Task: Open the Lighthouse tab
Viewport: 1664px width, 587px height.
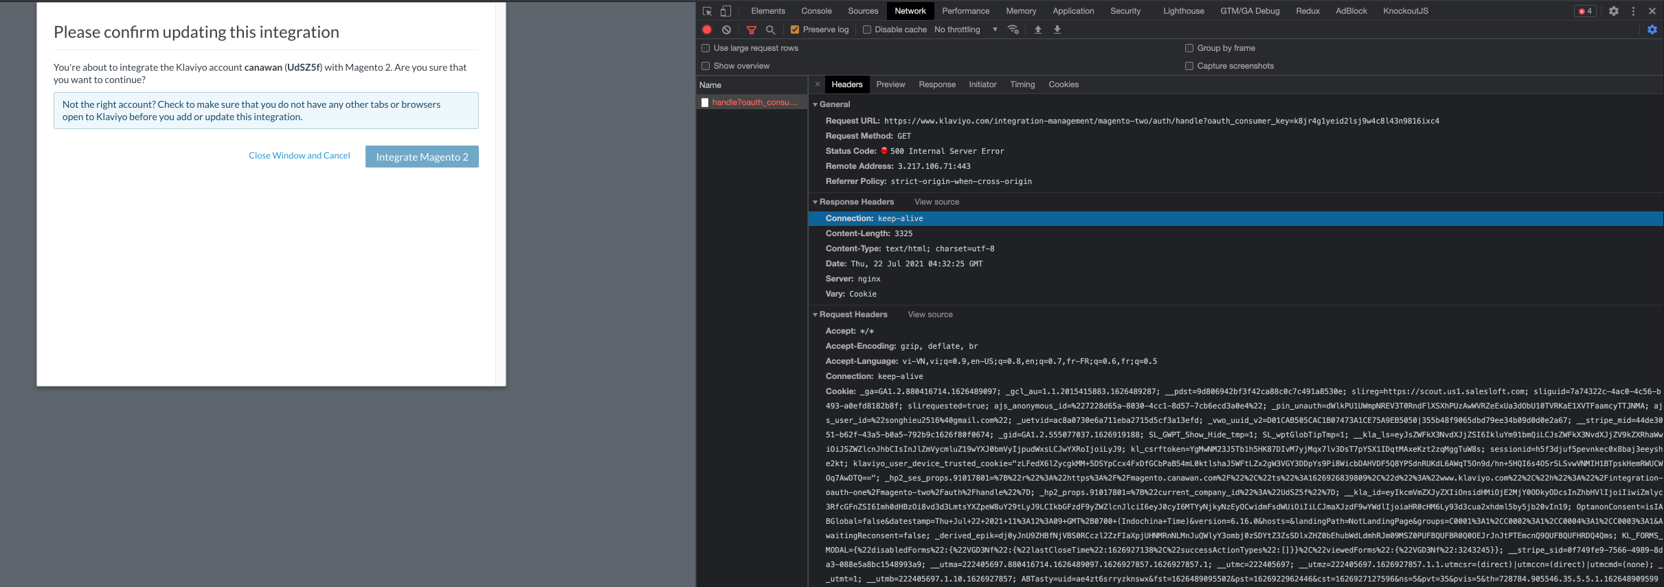Action: tap(1184, 11)
